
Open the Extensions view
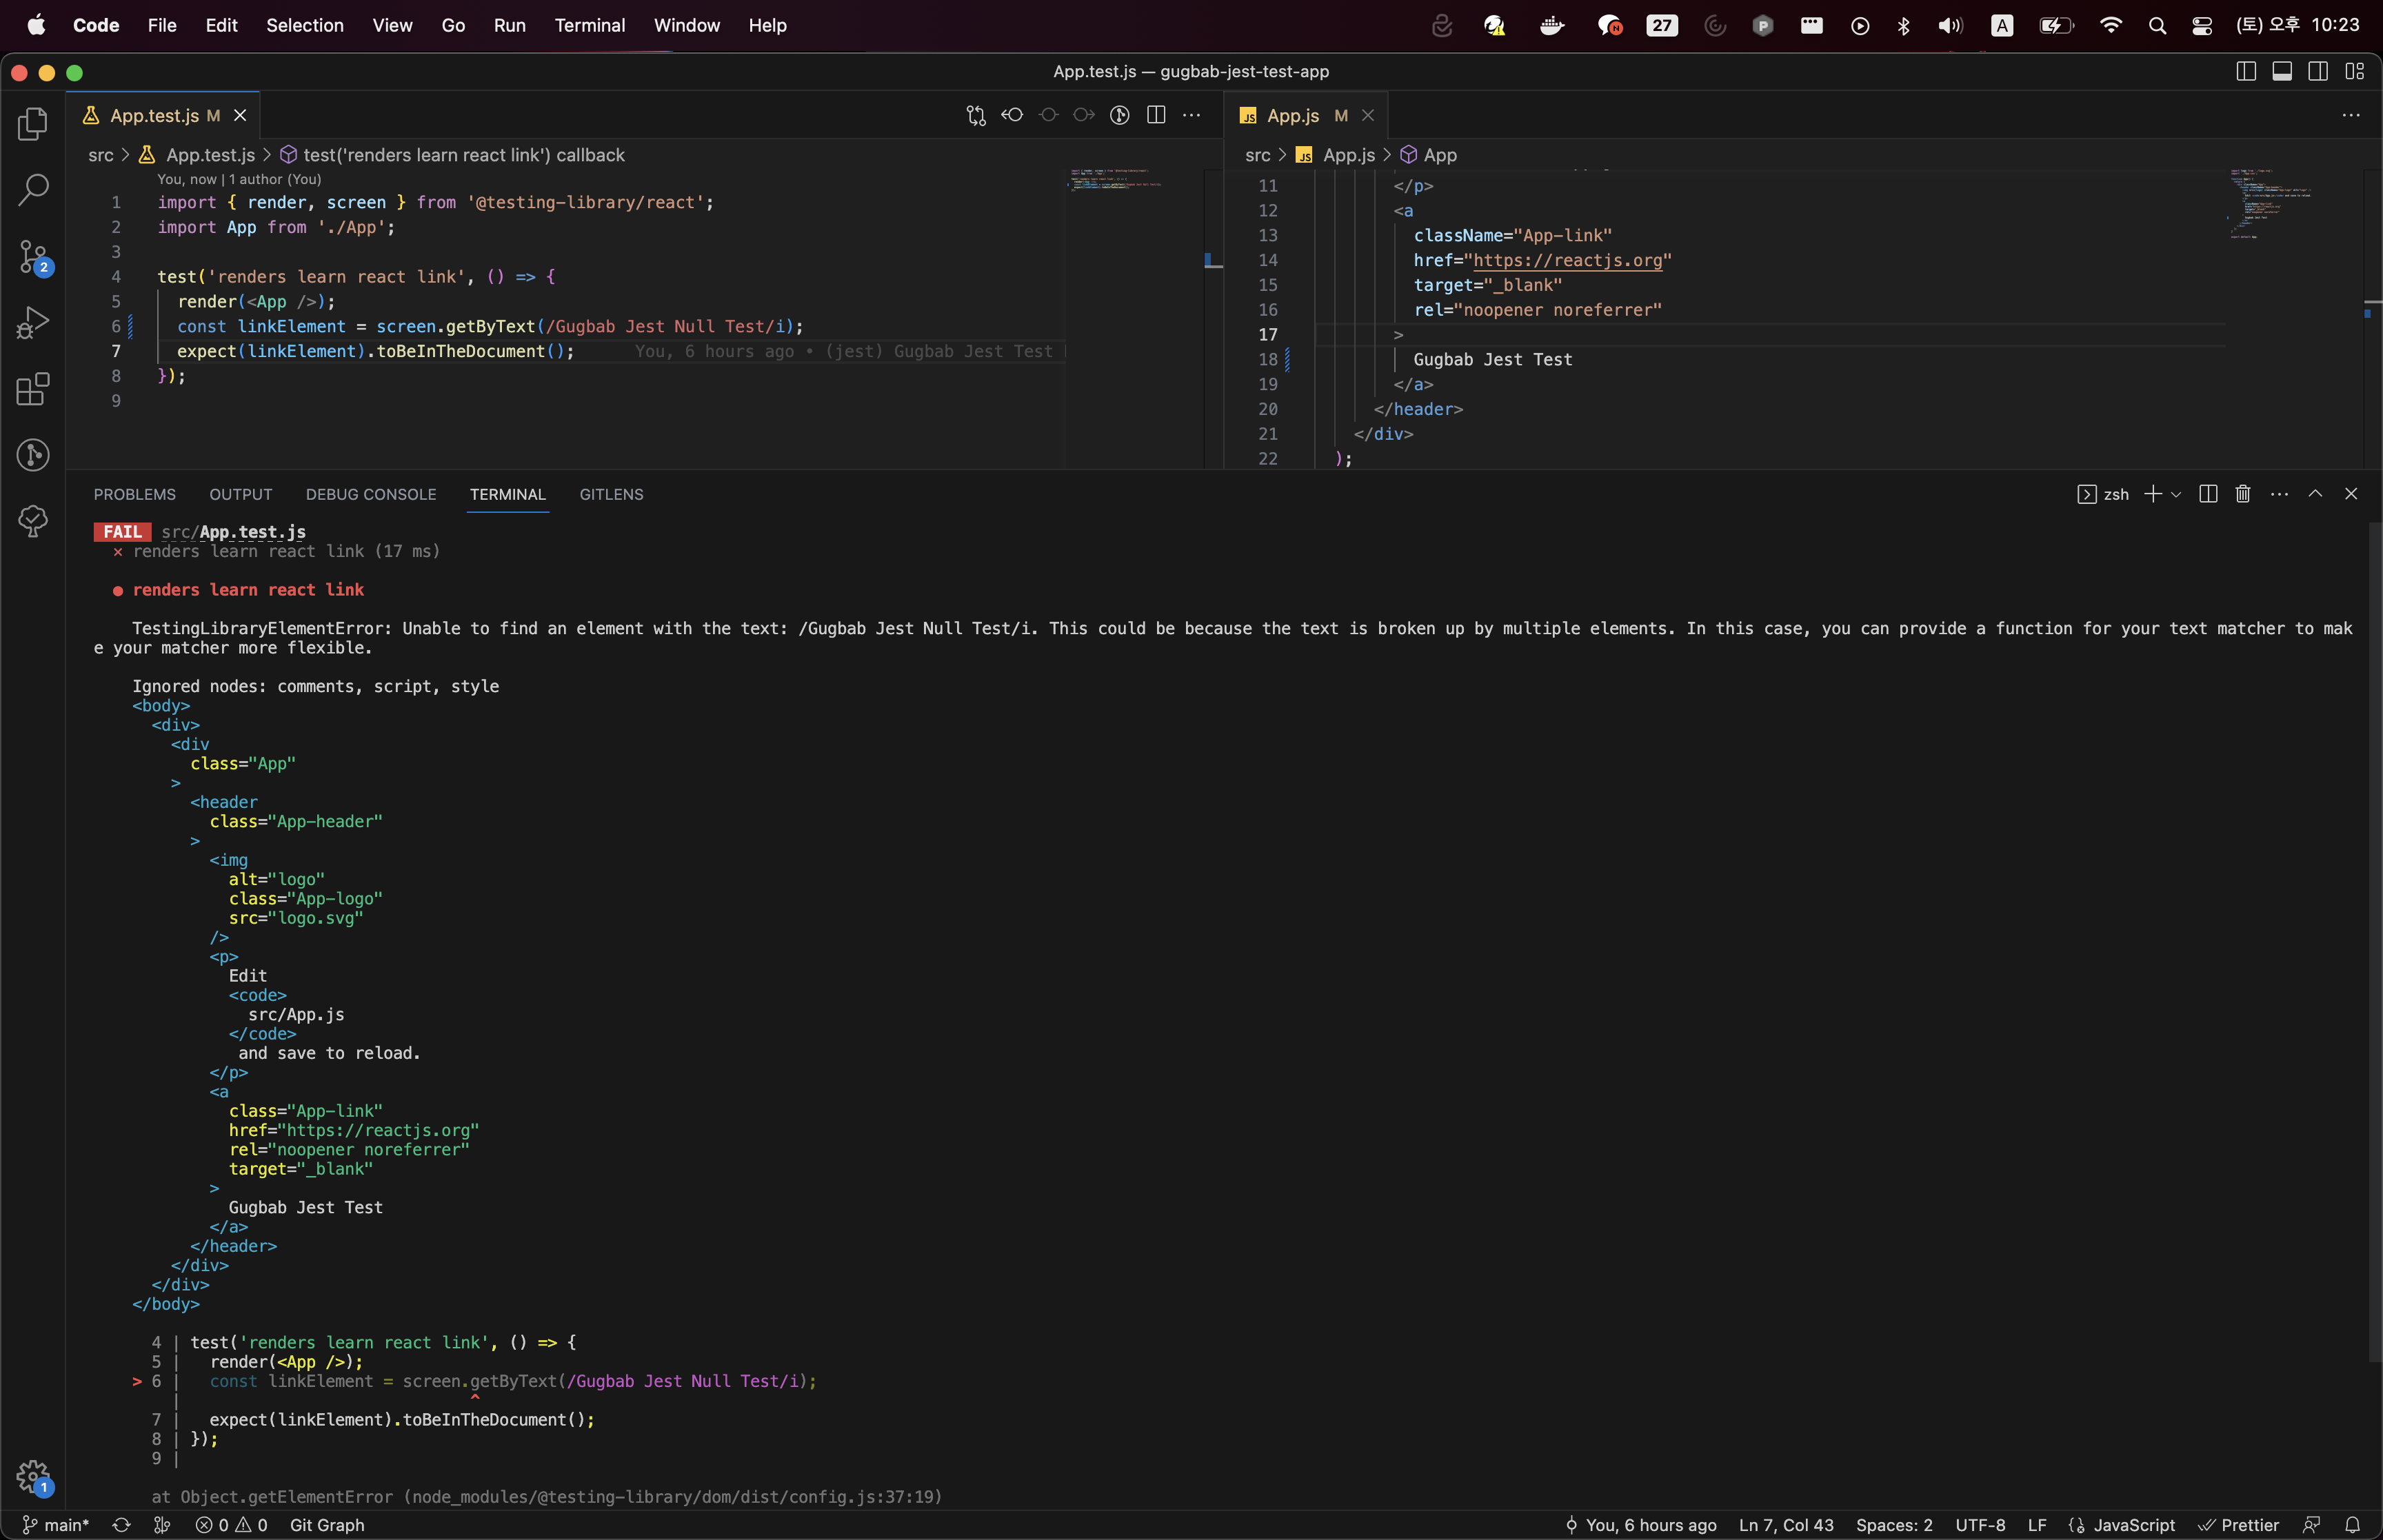tap(33, 389)
